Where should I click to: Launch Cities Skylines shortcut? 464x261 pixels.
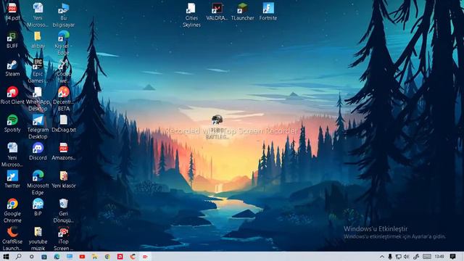[x=191, y=15]
